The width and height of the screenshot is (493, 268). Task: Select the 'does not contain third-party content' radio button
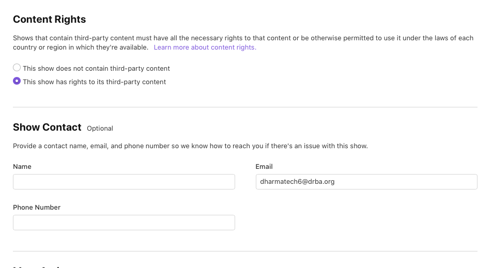17,68
